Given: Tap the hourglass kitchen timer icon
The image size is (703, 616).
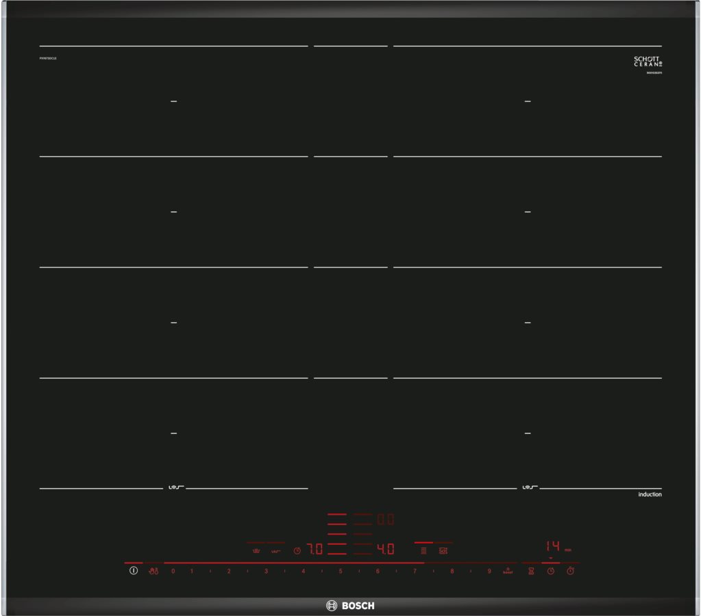Looking at the screenshot, I should click(x=530, y=571).
